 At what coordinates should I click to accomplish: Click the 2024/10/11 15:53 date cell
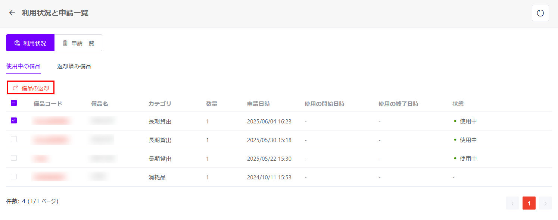(269, 177)
